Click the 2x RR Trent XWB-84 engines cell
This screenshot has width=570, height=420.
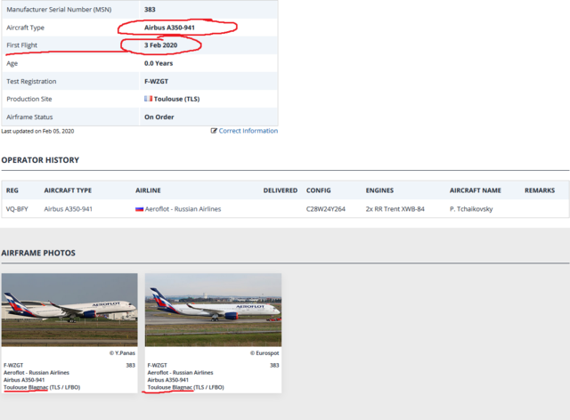coord(395,209)
